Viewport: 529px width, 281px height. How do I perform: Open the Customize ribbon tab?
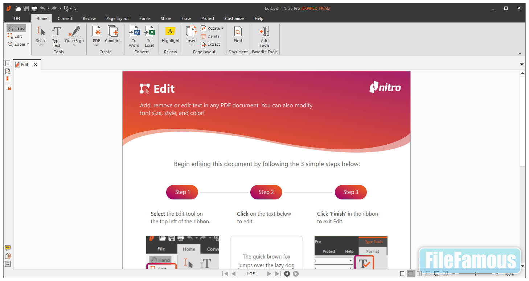click(234, 18)
